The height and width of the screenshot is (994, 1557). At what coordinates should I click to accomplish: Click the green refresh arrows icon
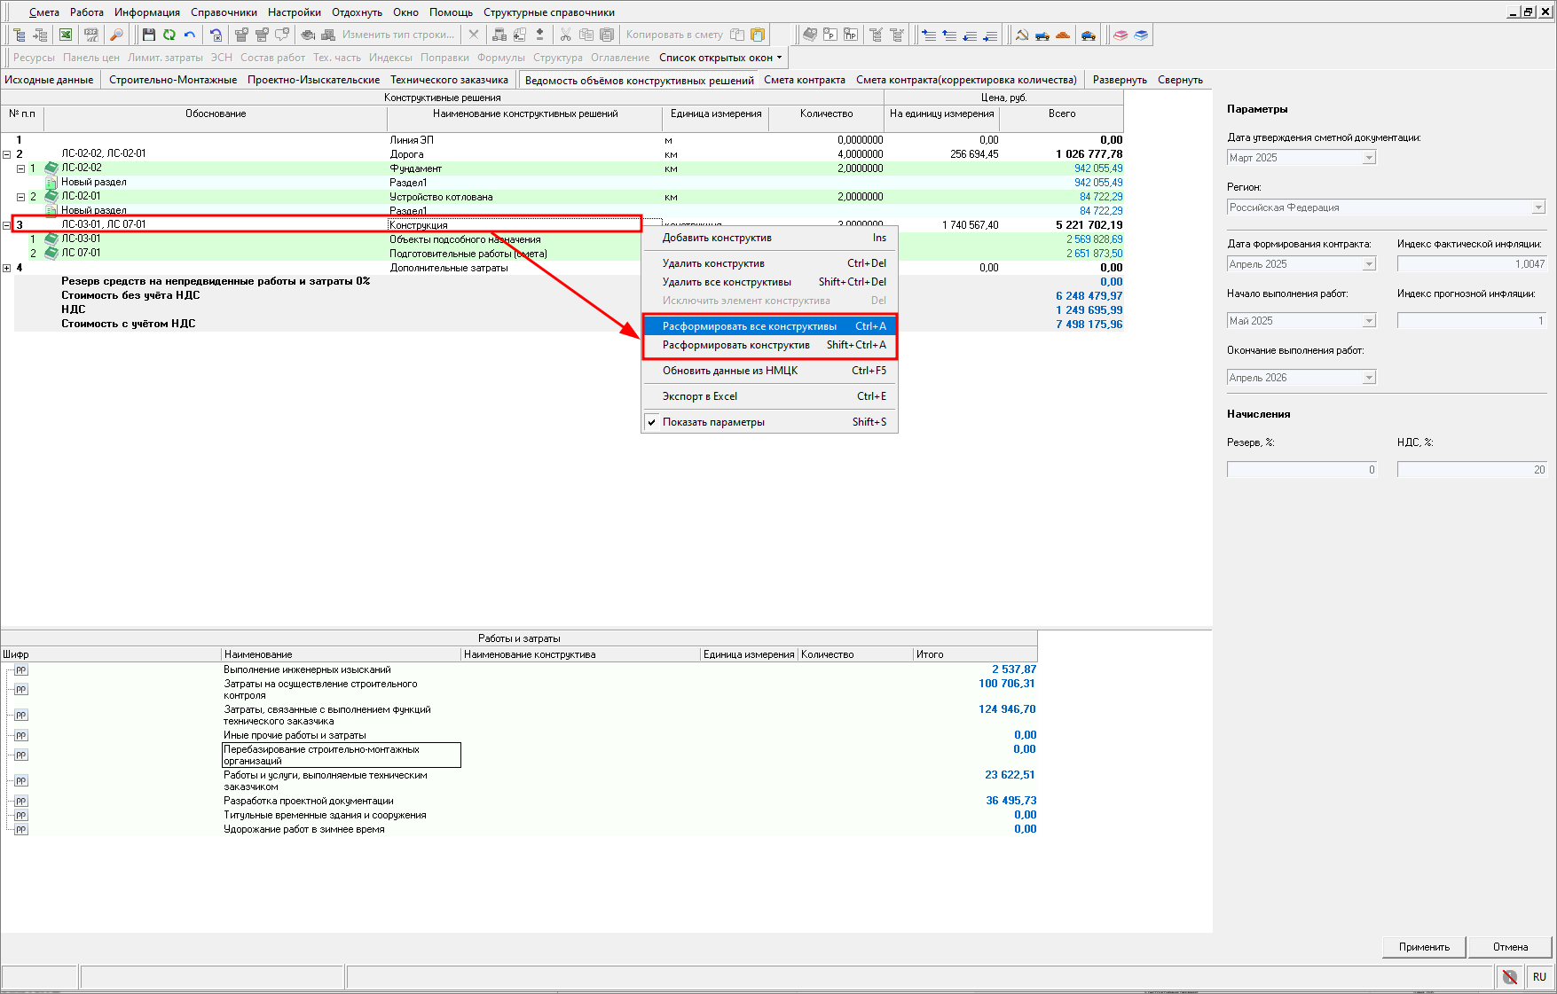coord(169,35)
